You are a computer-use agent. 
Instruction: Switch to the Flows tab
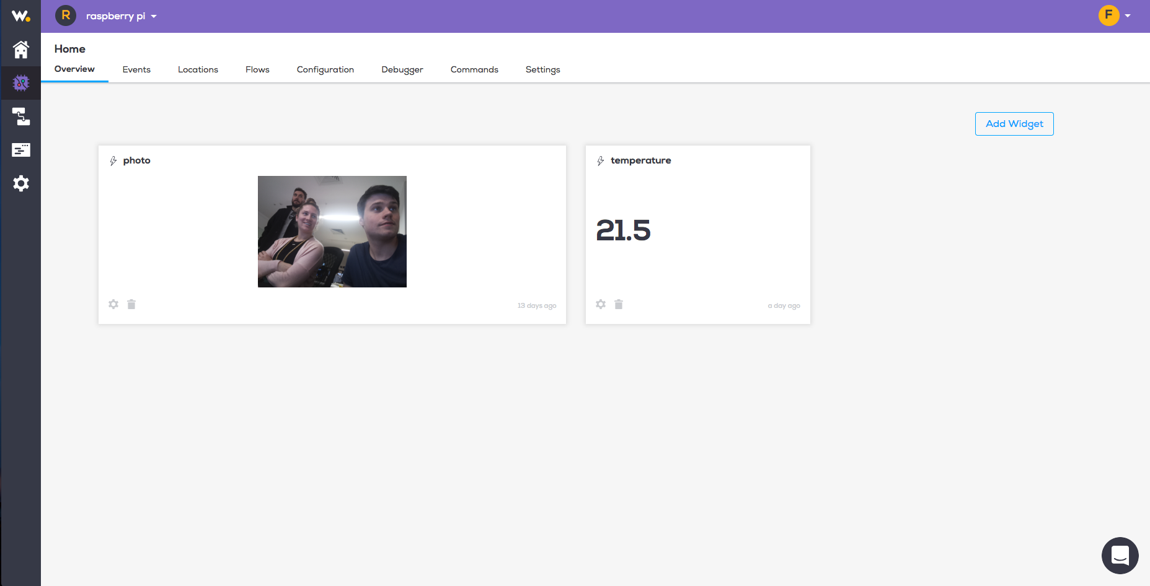(x=257, y=69)
